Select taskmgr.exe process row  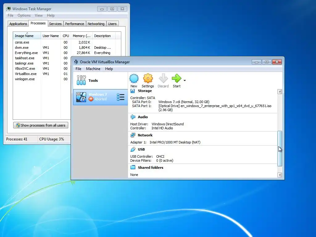(x=42, y=63)
